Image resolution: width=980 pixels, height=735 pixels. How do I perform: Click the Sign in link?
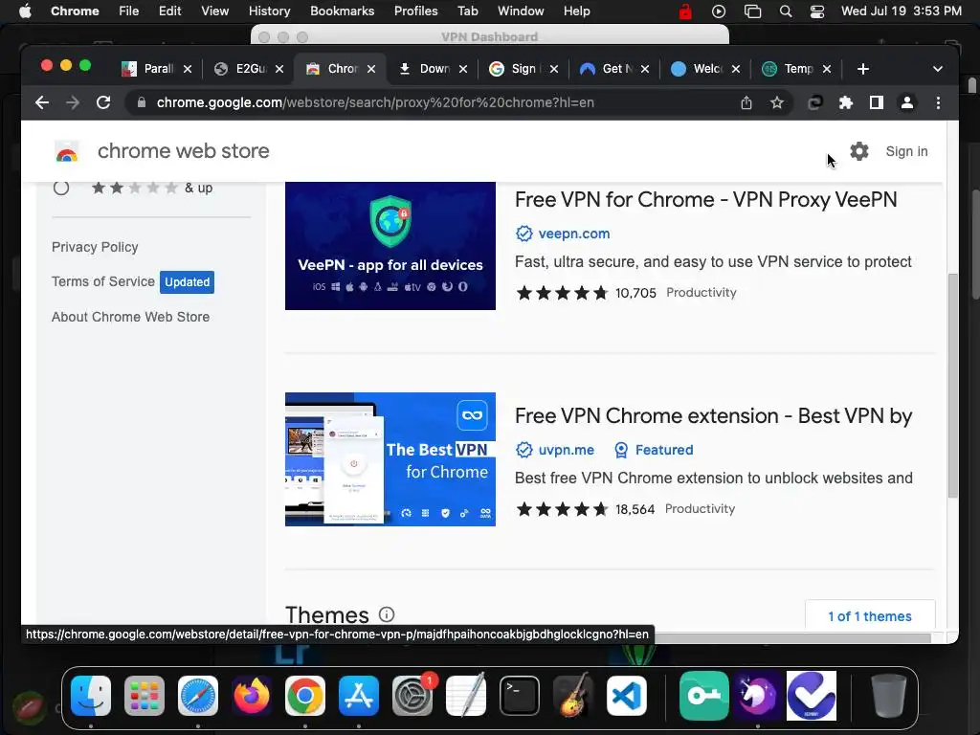pos(906,151)
